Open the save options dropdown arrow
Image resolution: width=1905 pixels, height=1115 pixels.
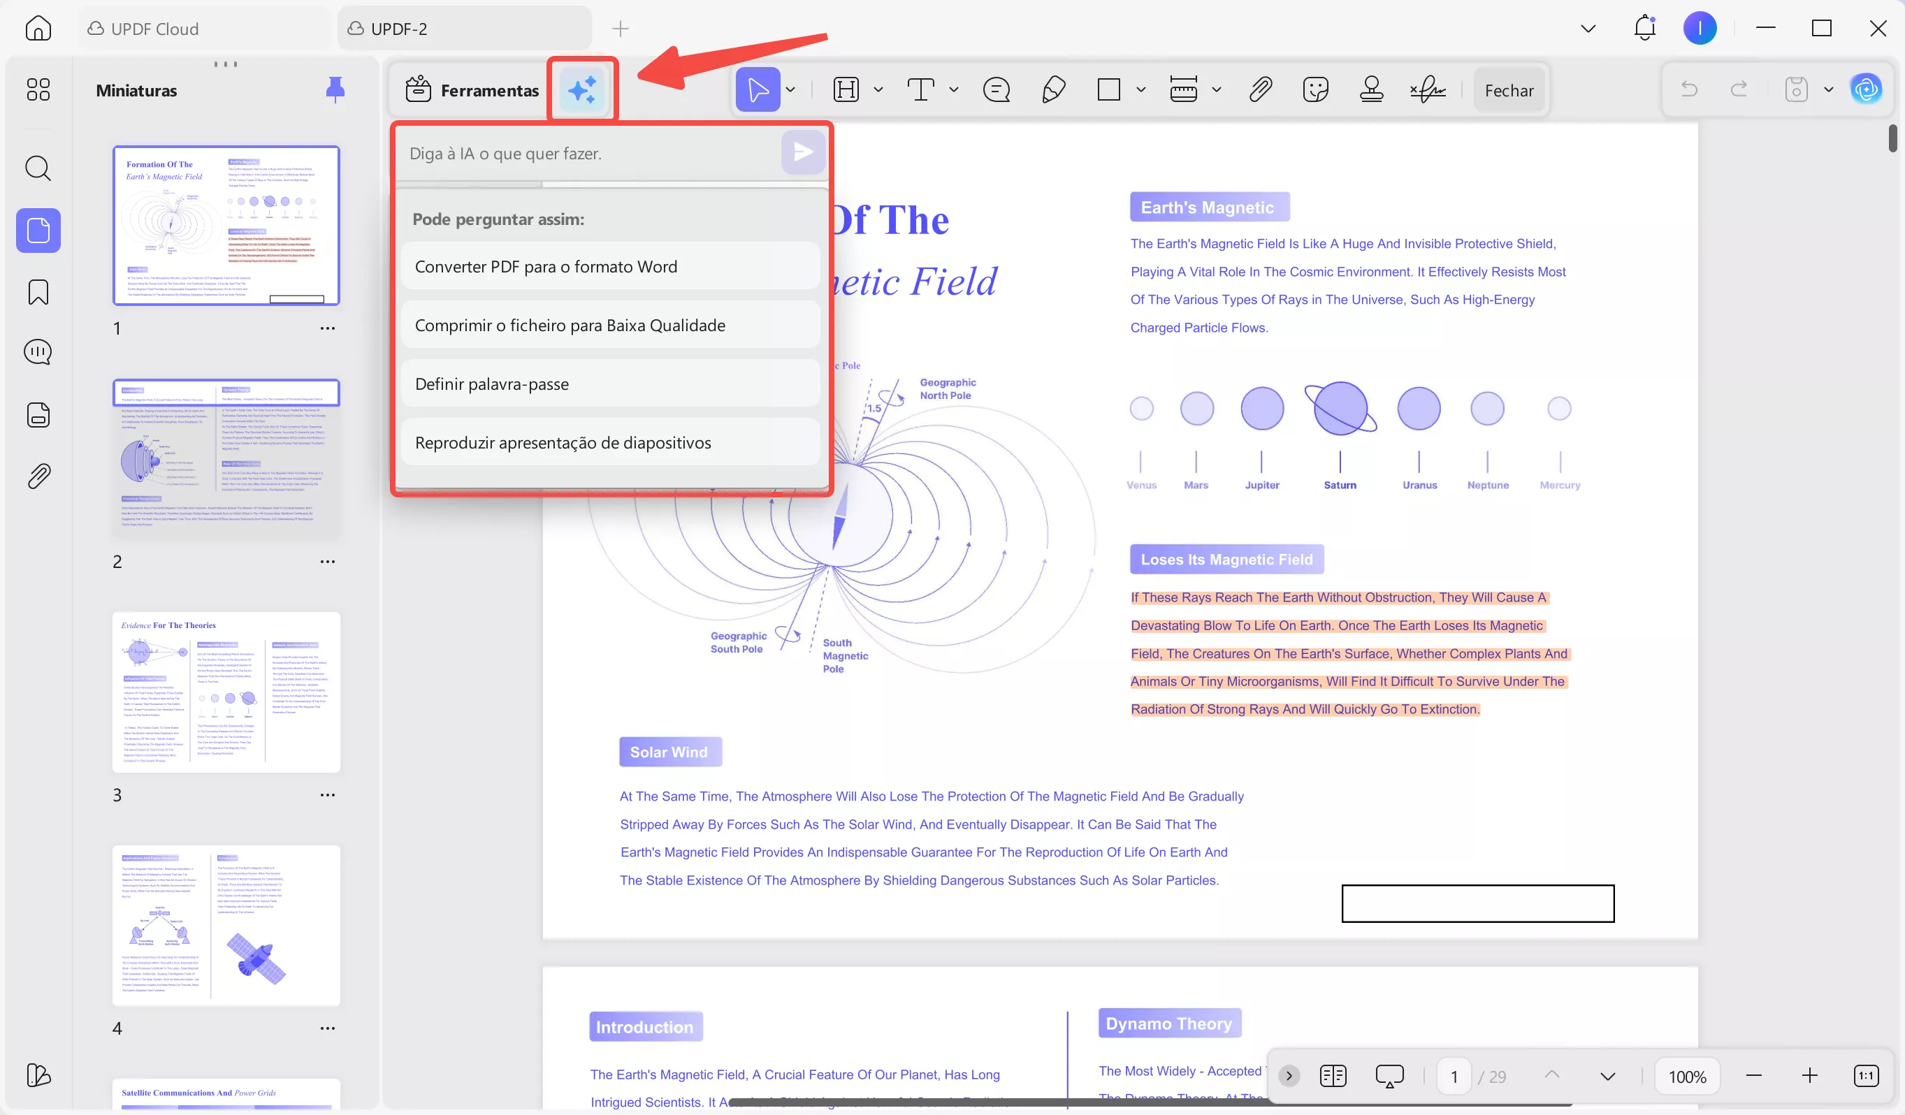(x=1829, y=90)
